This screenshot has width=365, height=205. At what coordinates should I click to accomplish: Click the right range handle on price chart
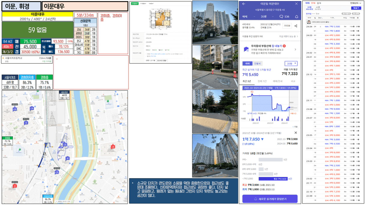289,107
